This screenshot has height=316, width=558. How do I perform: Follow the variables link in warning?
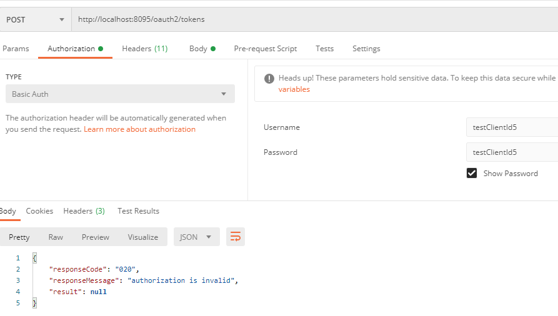click(x=294, y=89)
